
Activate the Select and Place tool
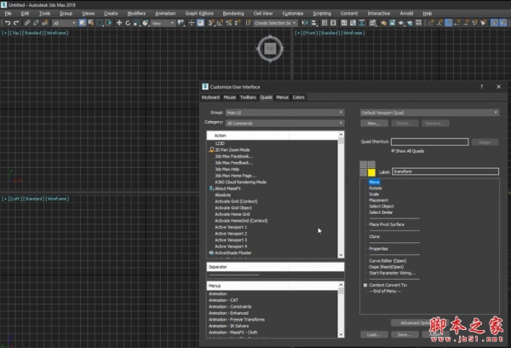[x=146, y=23]
